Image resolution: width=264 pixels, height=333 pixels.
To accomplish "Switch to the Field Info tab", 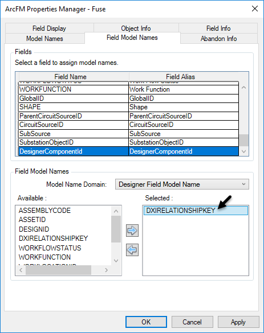I will tap(218, 28).
